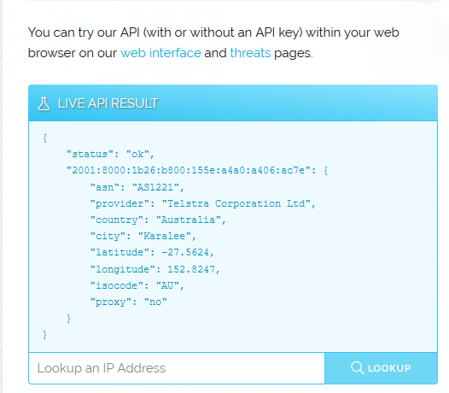The image size is (449, 393).
Task: Click the Australia country value
Action: click(189, 220)
